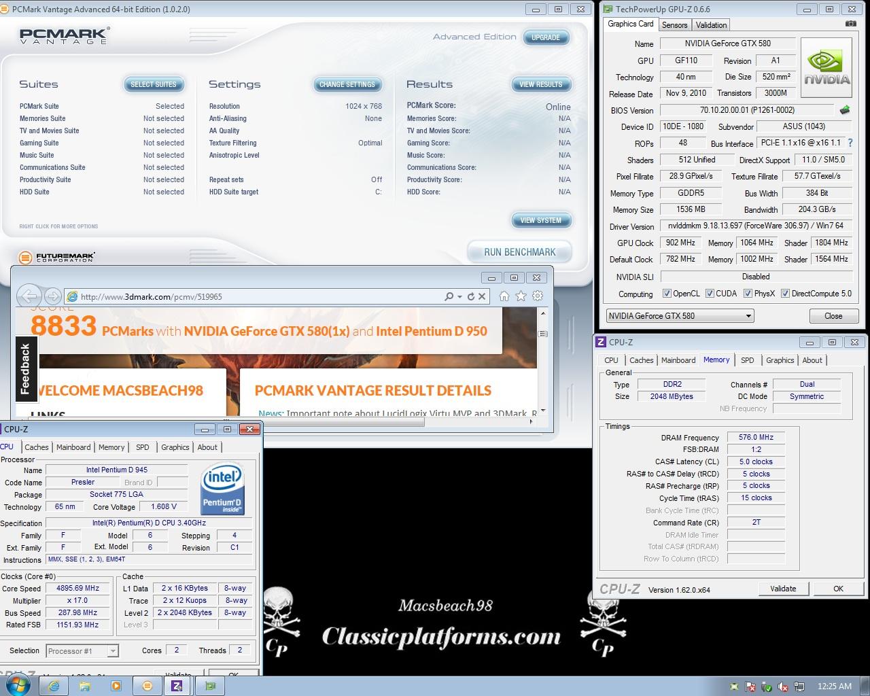Save the BIOS using the GPU-Z chip icon

tap(844, 110)
